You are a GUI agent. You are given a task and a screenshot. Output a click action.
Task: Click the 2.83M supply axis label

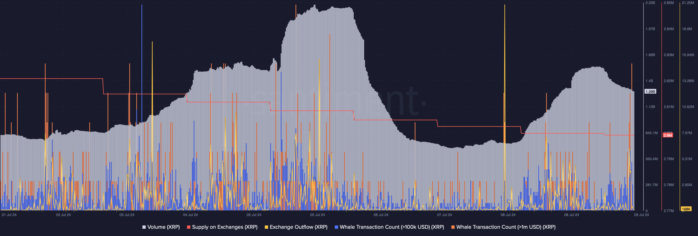tap(669, 55)
